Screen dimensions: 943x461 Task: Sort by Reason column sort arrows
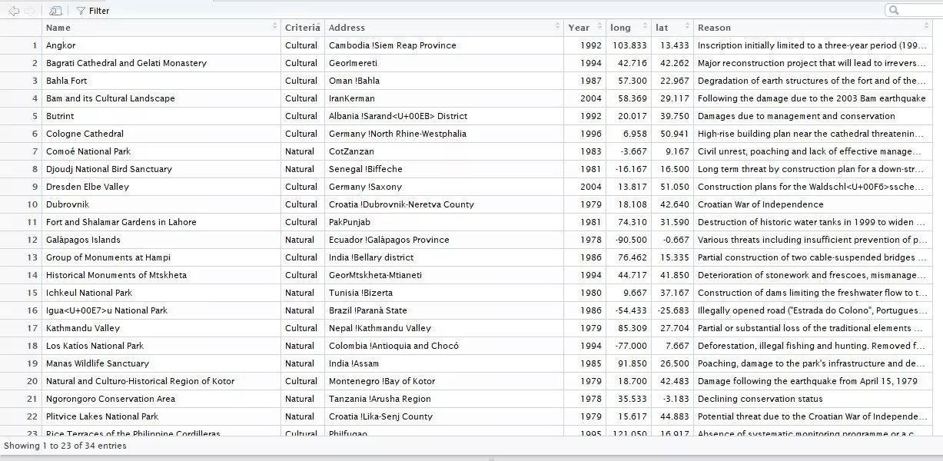pos(925,27)
